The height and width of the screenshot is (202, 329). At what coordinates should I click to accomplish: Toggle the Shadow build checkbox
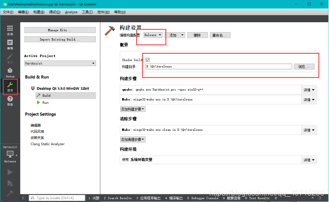(148, 60)
